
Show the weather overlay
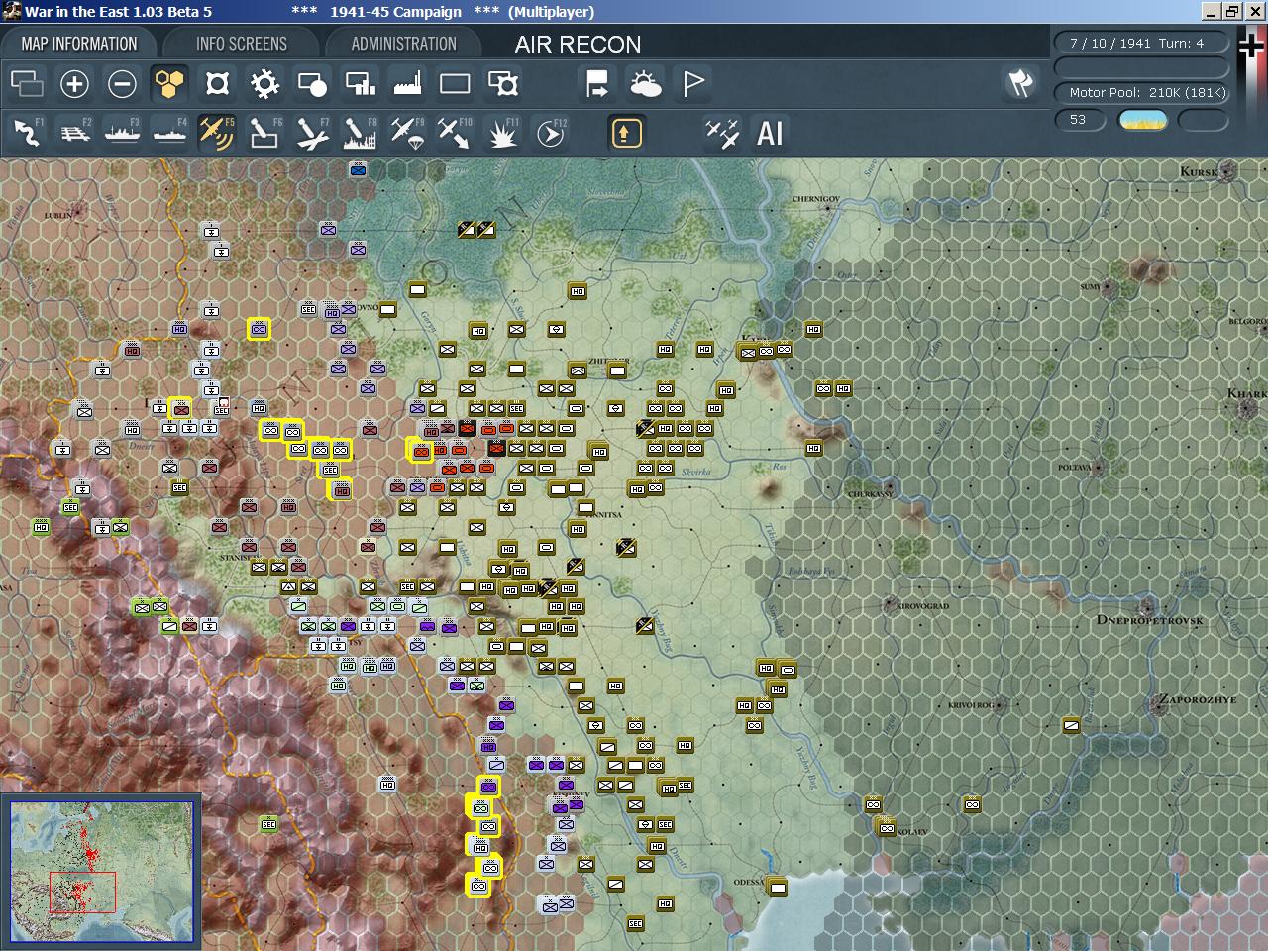click(x=646, y=84)
